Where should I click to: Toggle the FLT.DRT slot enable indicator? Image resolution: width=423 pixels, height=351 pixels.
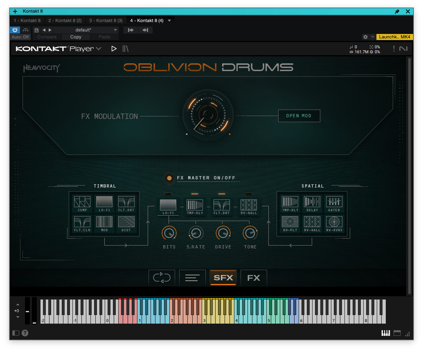click(x=221, y=194)
